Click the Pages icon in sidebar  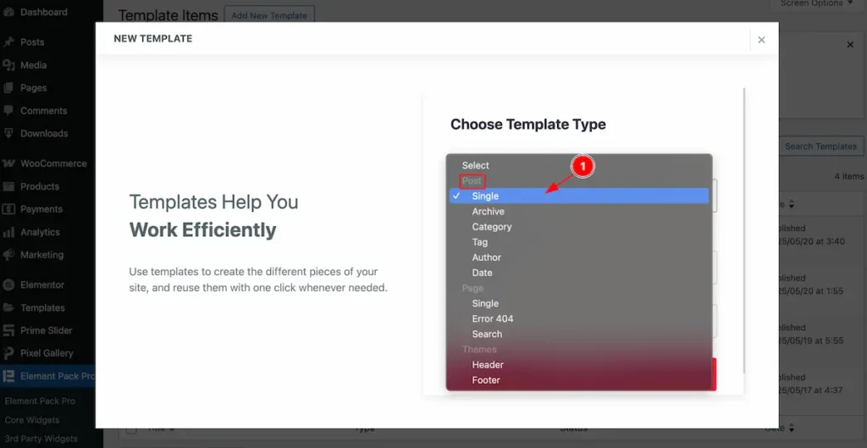point(8,88)
